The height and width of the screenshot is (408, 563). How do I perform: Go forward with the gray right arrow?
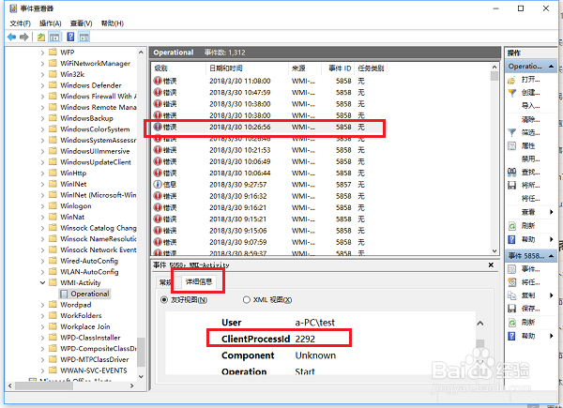[24, 37]
